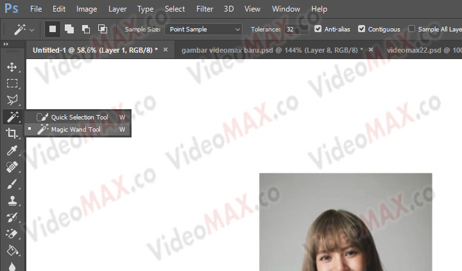Viewport: 462px width, 271px height.
Task: Open the Filter menu
Action: [x=205, y=9]
